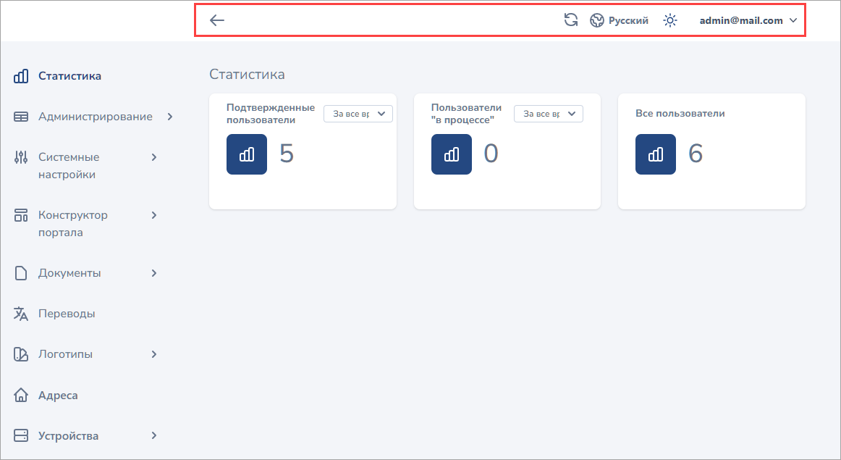Open Переводы in the sidebar
This screenshot has width=841, height=460.
click(x=67, y=314)
